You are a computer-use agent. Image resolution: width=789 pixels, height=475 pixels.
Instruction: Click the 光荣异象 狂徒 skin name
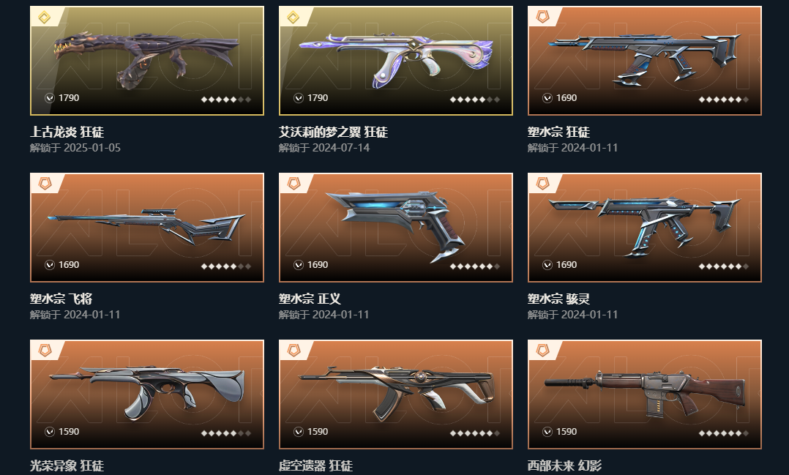click(67, 465)
